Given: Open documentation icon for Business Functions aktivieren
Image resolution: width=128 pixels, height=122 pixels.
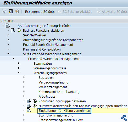Looking at the screenshot, I should pos(13,30).
